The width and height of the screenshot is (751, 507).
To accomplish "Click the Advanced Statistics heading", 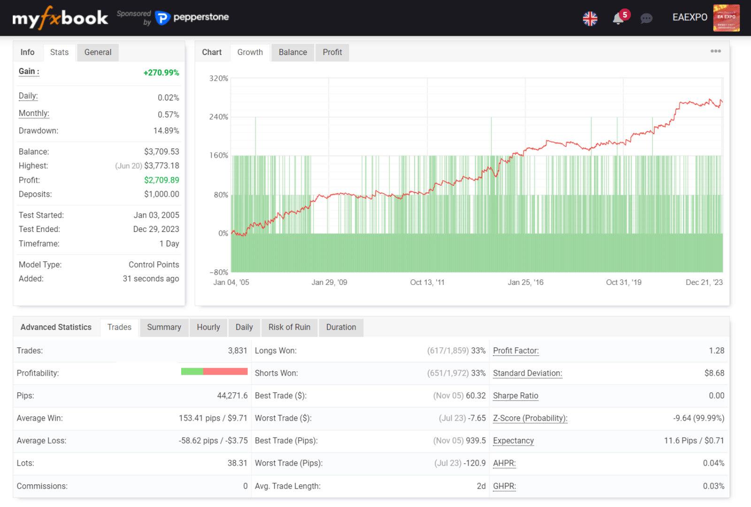I will [56, 327].
